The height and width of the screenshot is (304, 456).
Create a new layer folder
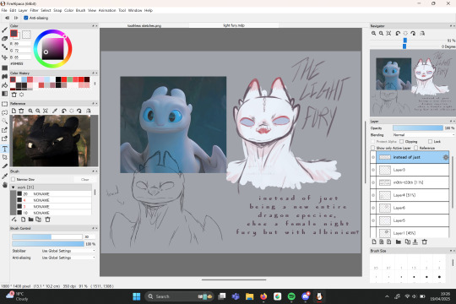399,242
